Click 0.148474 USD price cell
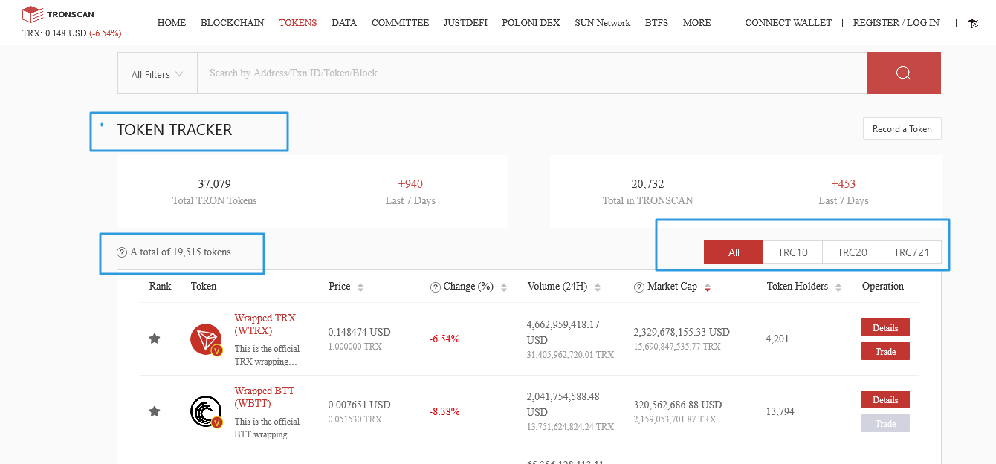The width and height of the screenshot is (996, 464). click(359, 332)
